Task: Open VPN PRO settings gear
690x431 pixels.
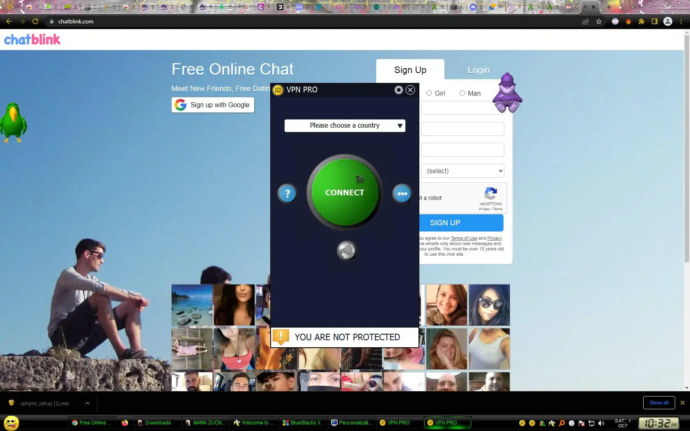Action: (x=398, y=90)
